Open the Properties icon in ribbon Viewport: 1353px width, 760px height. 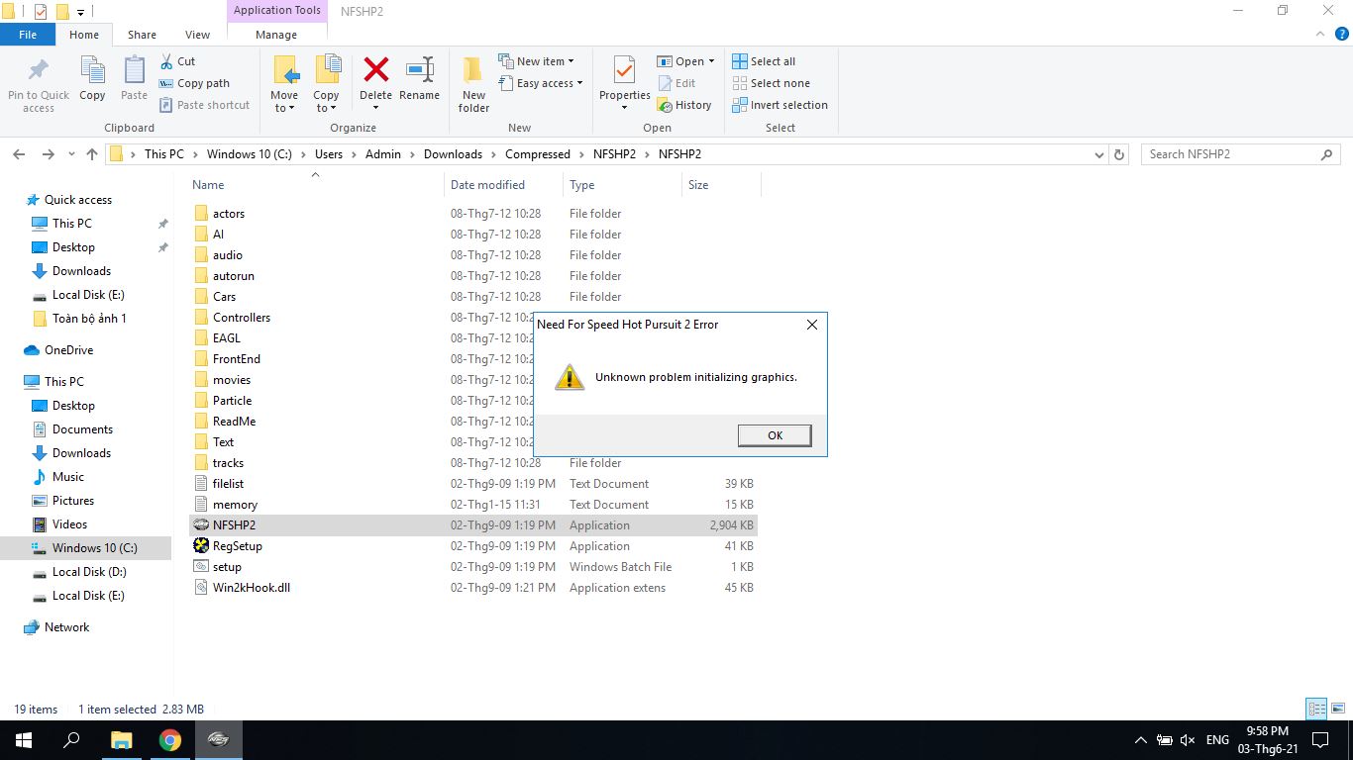[624, 71]
